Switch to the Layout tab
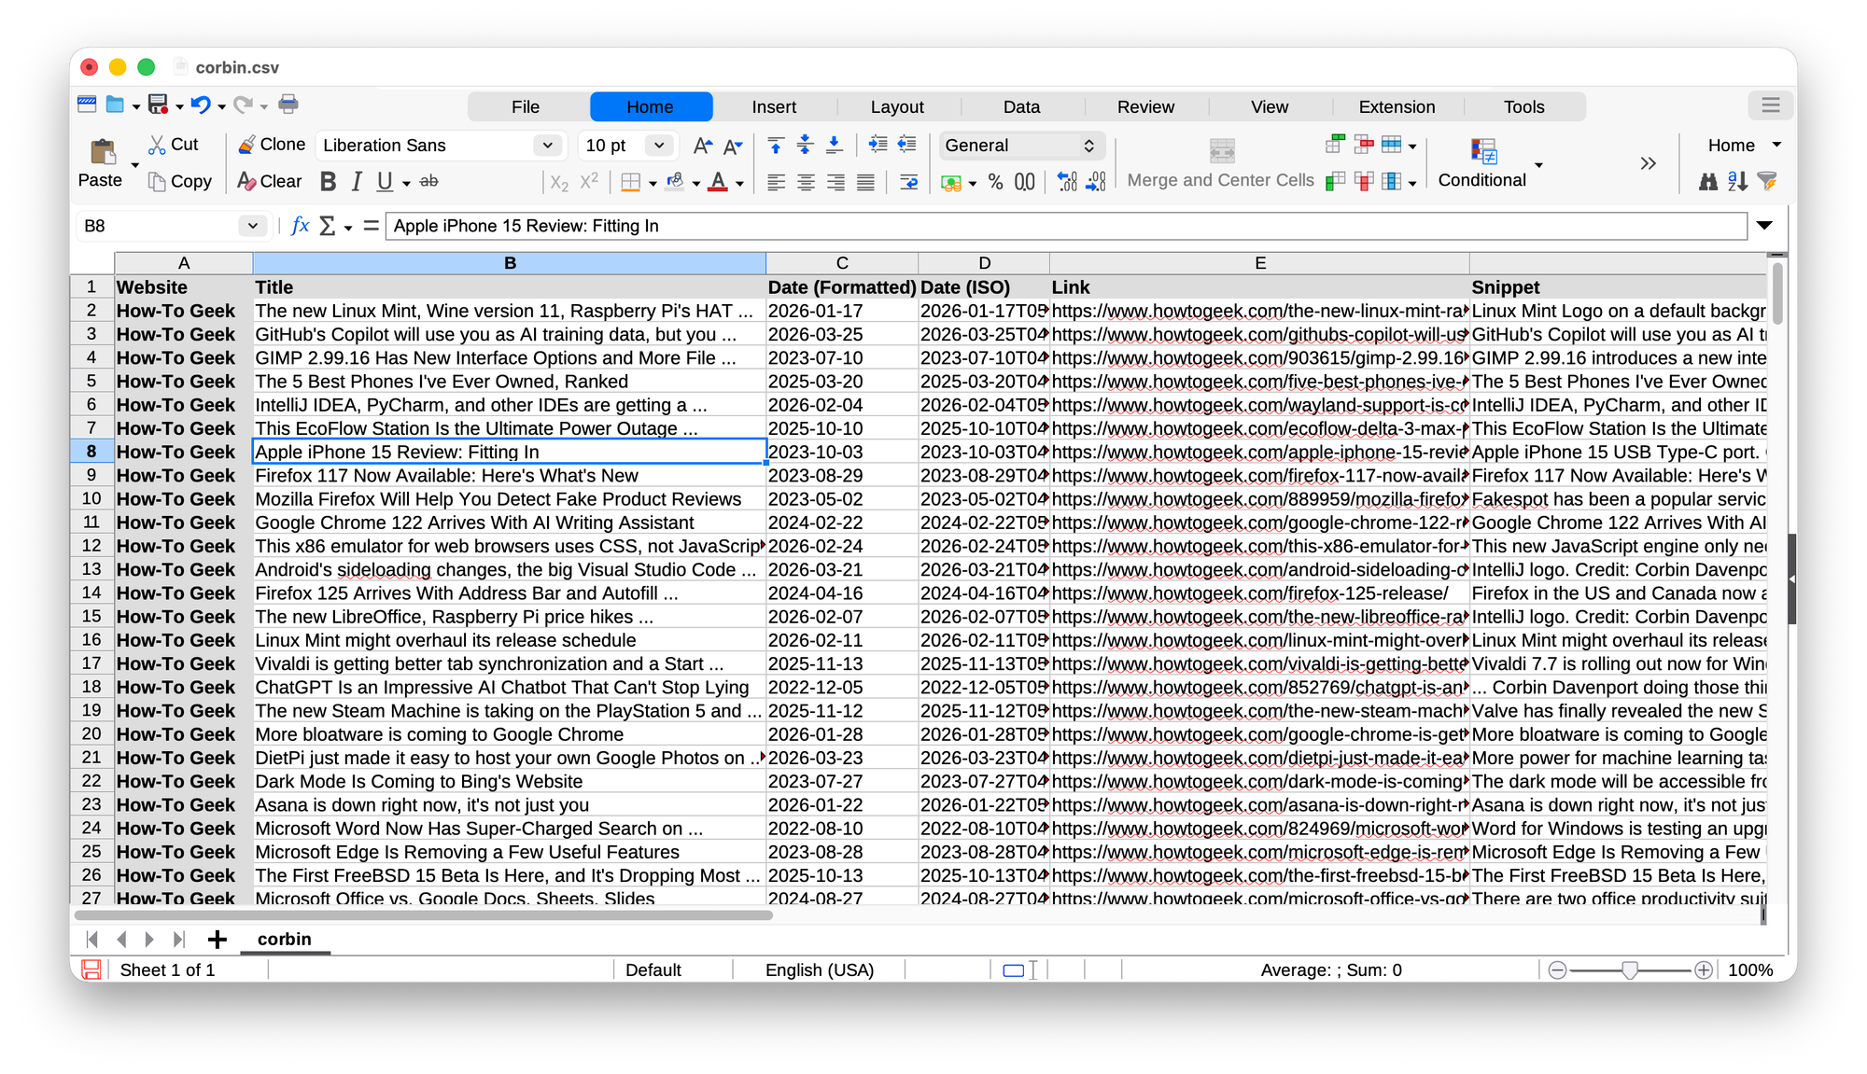This screenshot has width=1867, height=1074. coord(897,107)
